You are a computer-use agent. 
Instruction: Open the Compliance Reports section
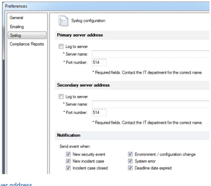(27, 44)
